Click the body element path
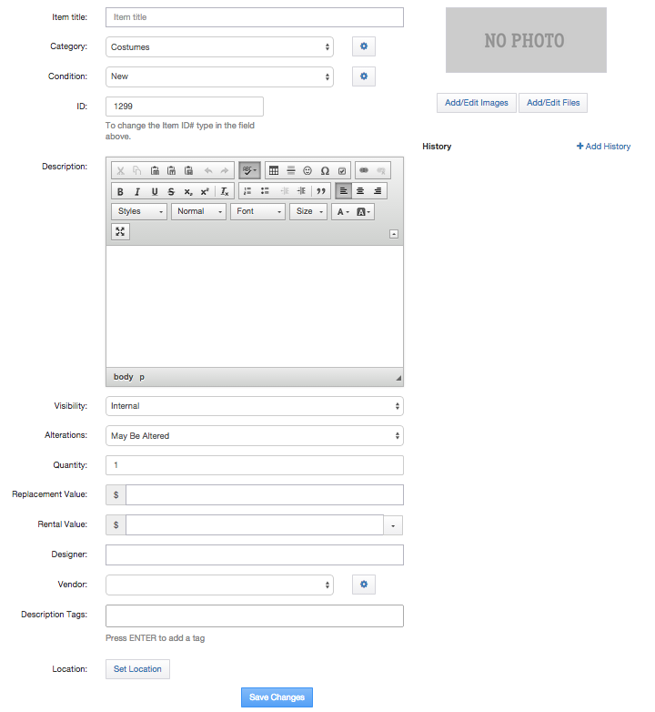The image size is (655, 712). click(x=124, y=377)
